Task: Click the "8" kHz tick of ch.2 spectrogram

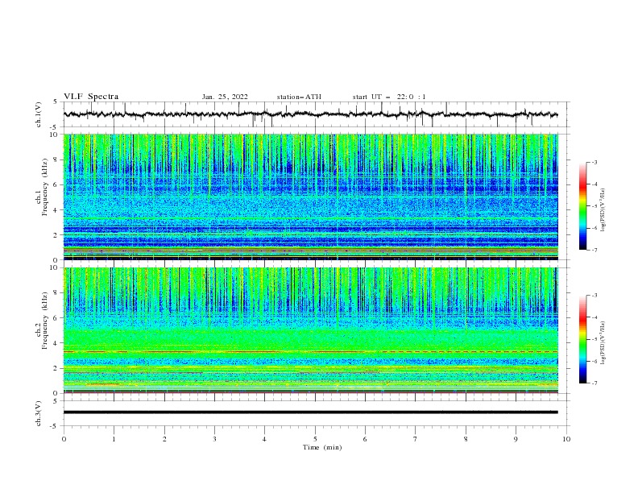Action: (57, 293)
